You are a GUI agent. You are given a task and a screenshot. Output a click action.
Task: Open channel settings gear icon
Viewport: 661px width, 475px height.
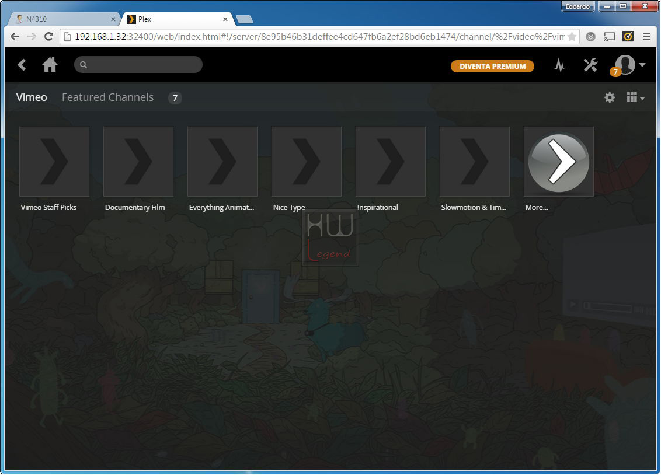tap(610, 97)
